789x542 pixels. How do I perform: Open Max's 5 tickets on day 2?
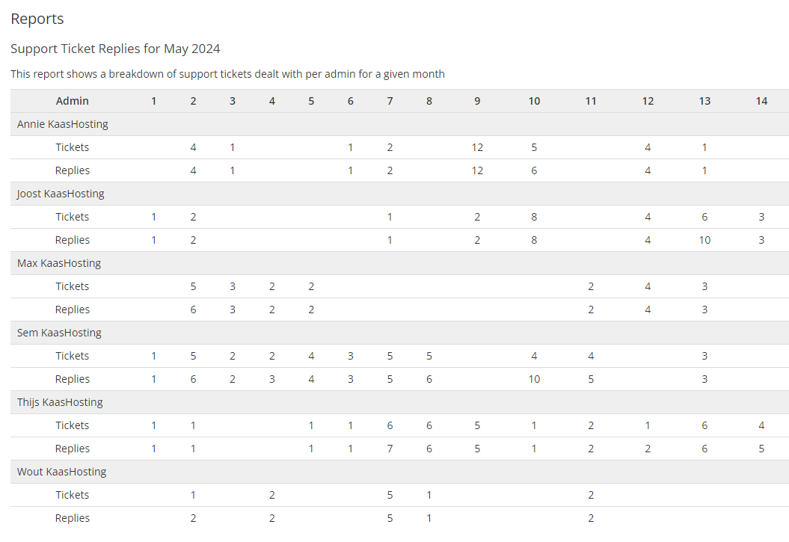[x=193, y=286]
